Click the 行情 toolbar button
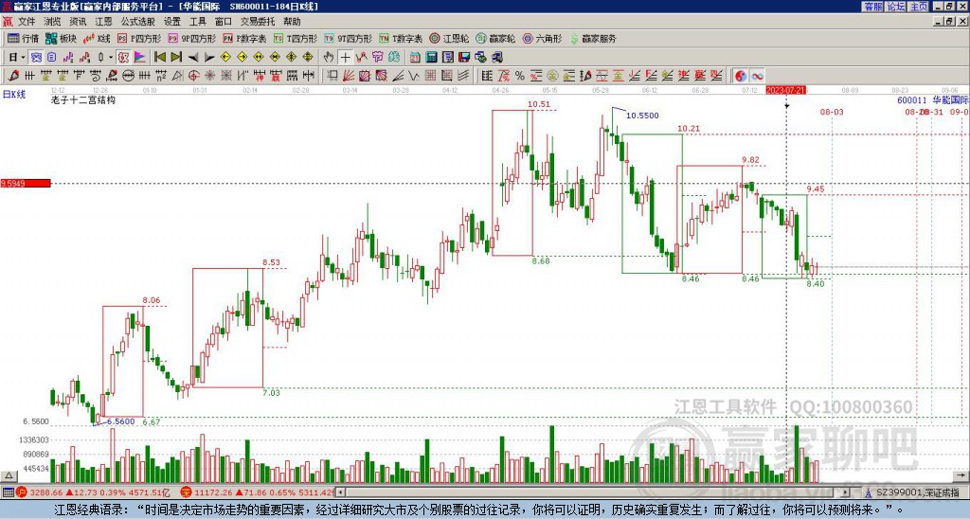Image resolution: width=970 pixels, height=519 pixels. click(x=23, y=38)
